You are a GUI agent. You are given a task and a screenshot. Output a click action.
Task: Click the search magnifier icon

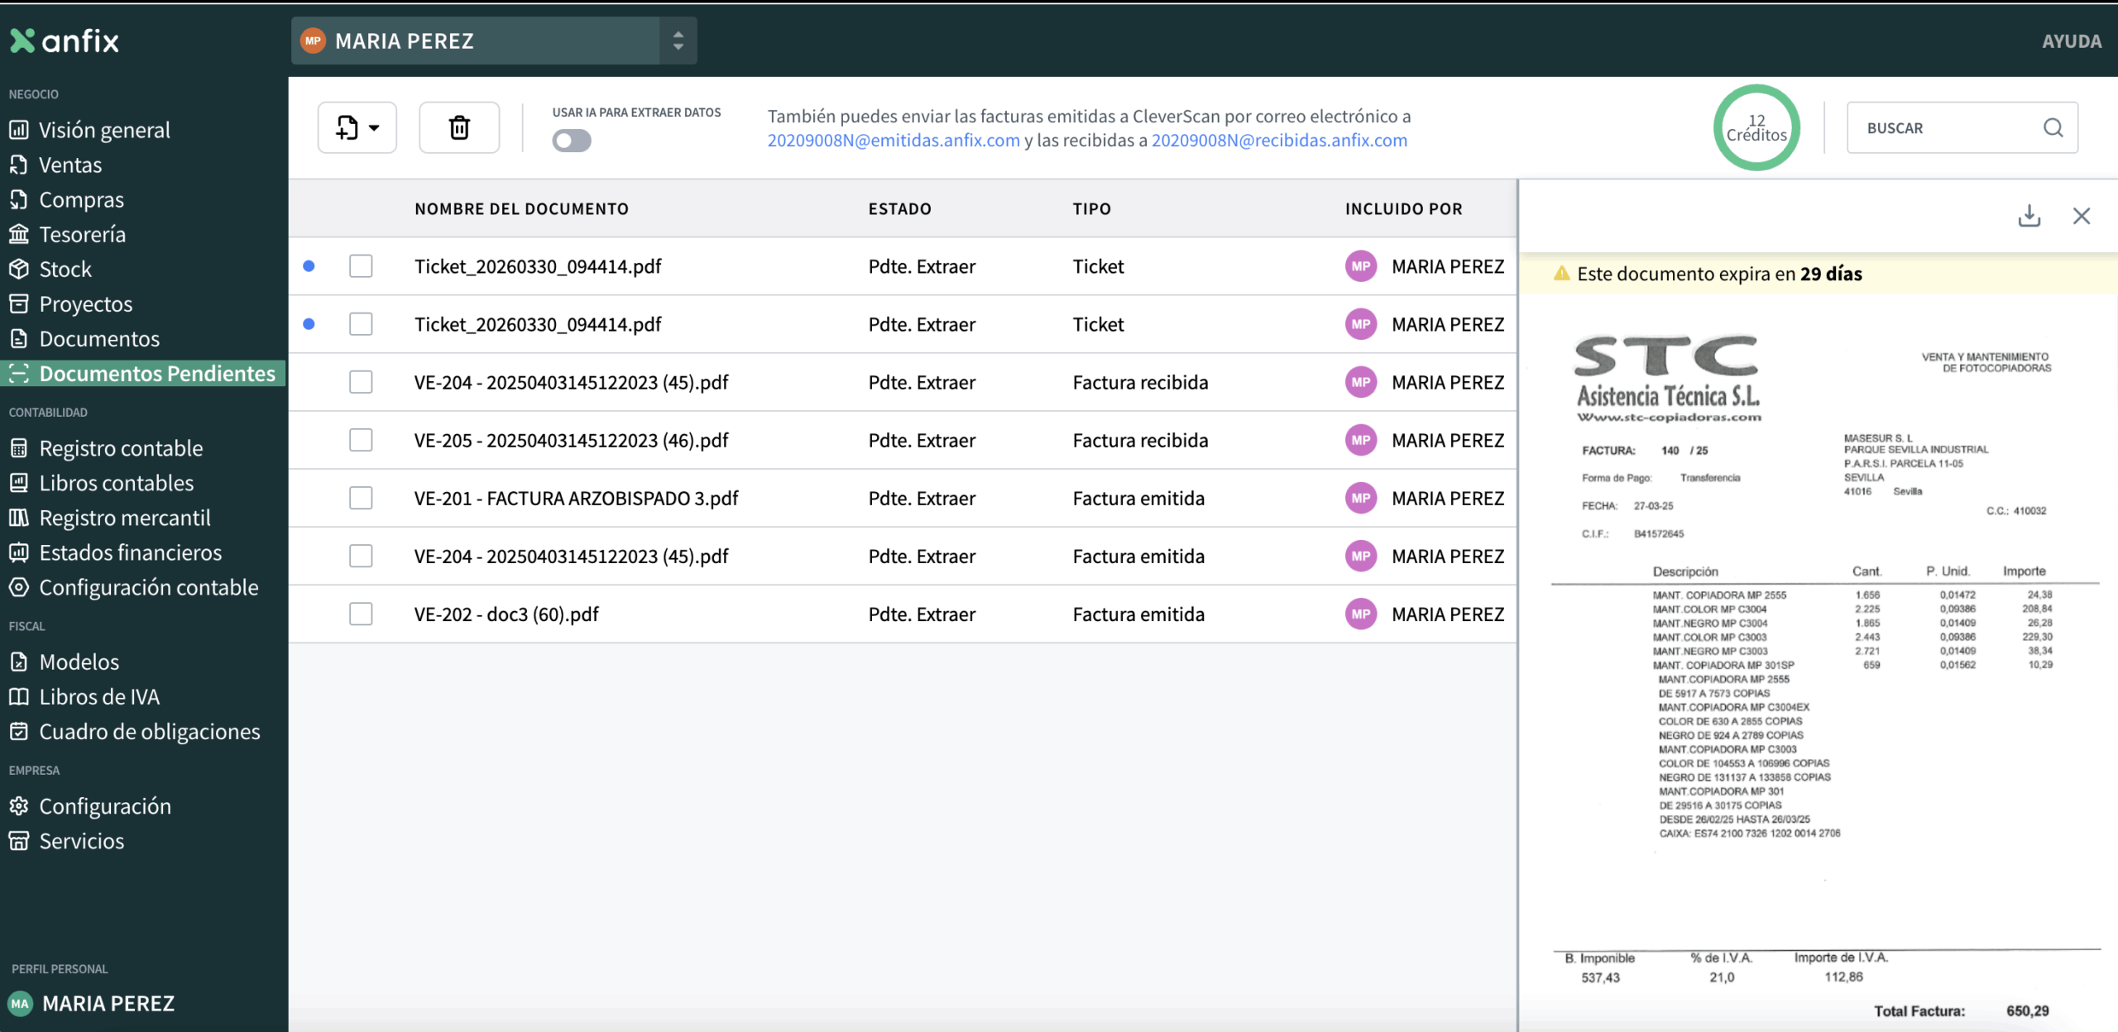(x=2053, y=127)
